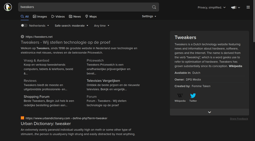Click the tweakers.net site favicon
Image resolution: width=255 pixels, height=141 pixels.
coord(23,37)
